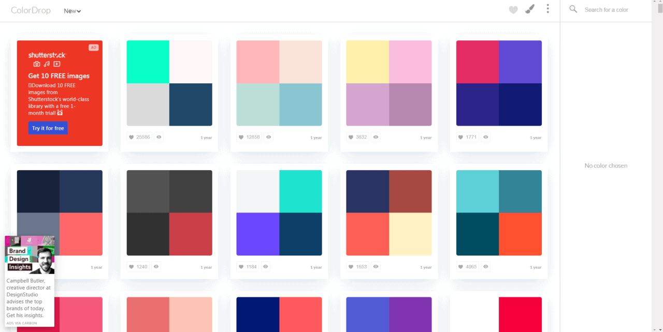Pick the crimson pink swatch in 1771 palette
The height and width of the screenshot is (332, 663).
coord(478,62)
